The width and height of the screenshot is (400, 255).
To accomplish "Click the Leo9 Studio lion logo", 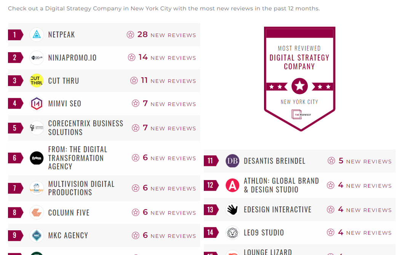I will 232,233.
